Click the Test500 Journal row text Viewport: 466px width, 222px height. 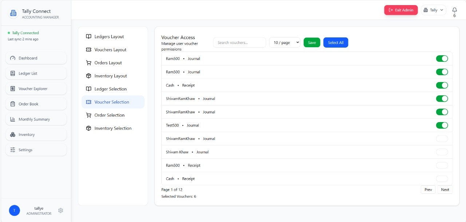pos(182,125)
